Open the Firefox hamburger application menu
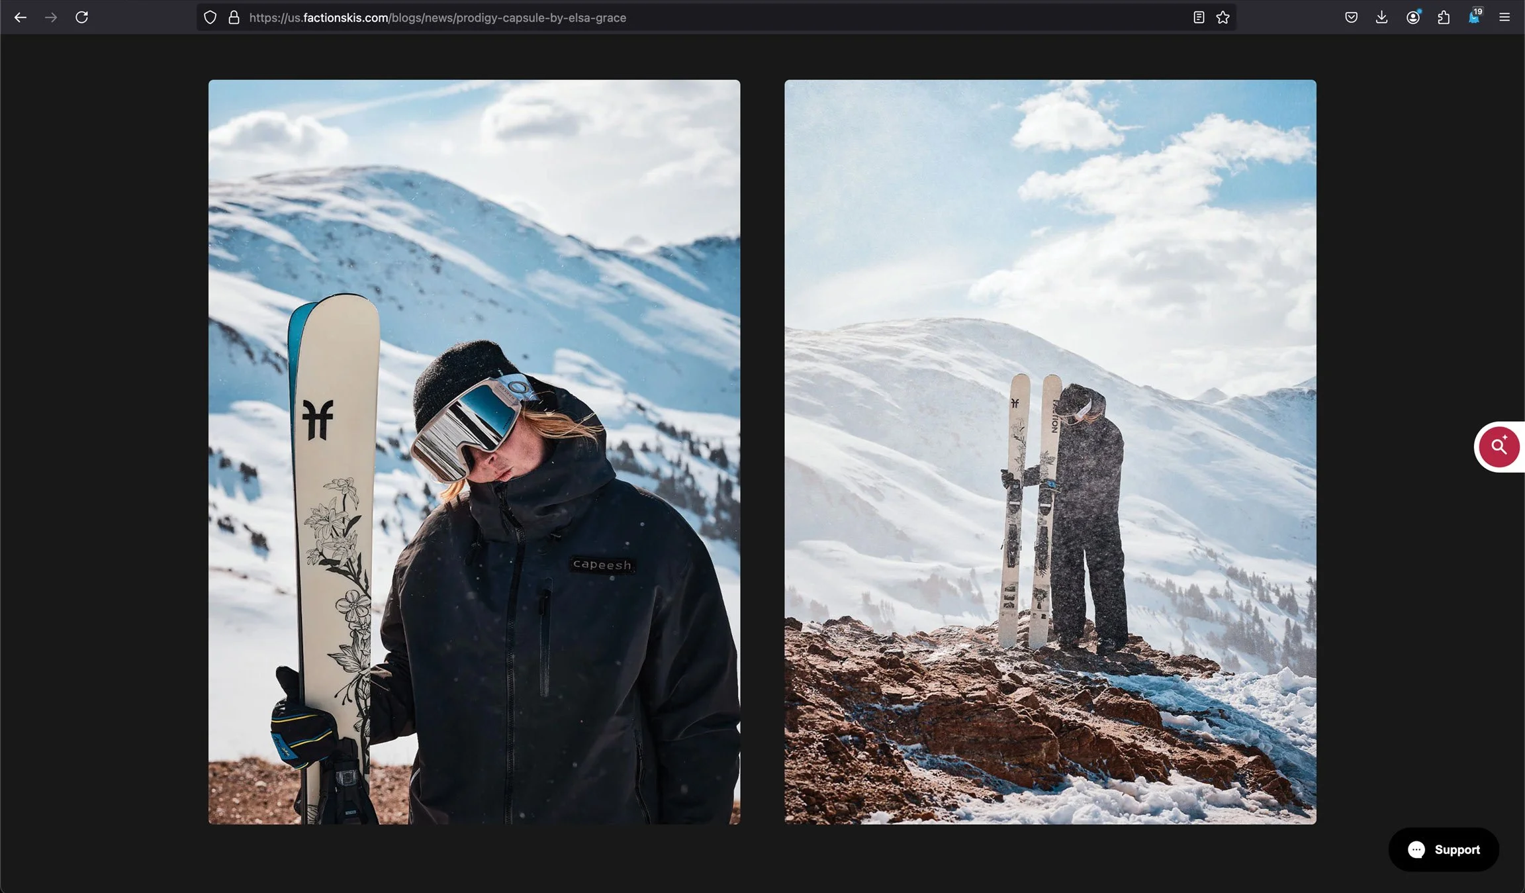Image resolution: width=1525 pixels, height=893 pixels. click(x=1504, y=18)
